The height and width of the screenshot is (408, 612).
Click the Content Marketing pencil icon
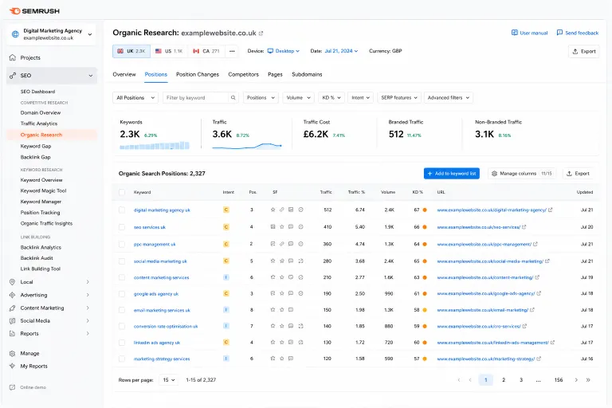tap(13, 308)
